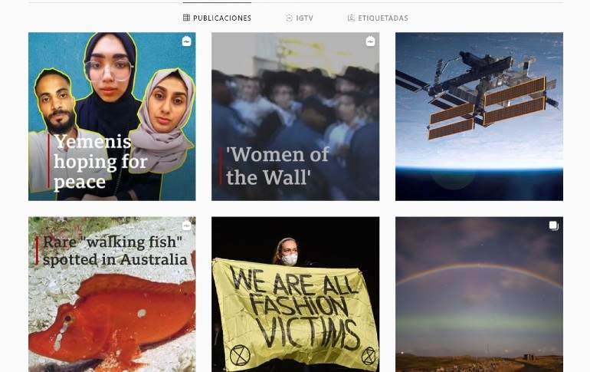Click the multi-photo carousel icon on rainbow post
The width and height of the screenshot is (590, 372).
(x=553, y=226)
